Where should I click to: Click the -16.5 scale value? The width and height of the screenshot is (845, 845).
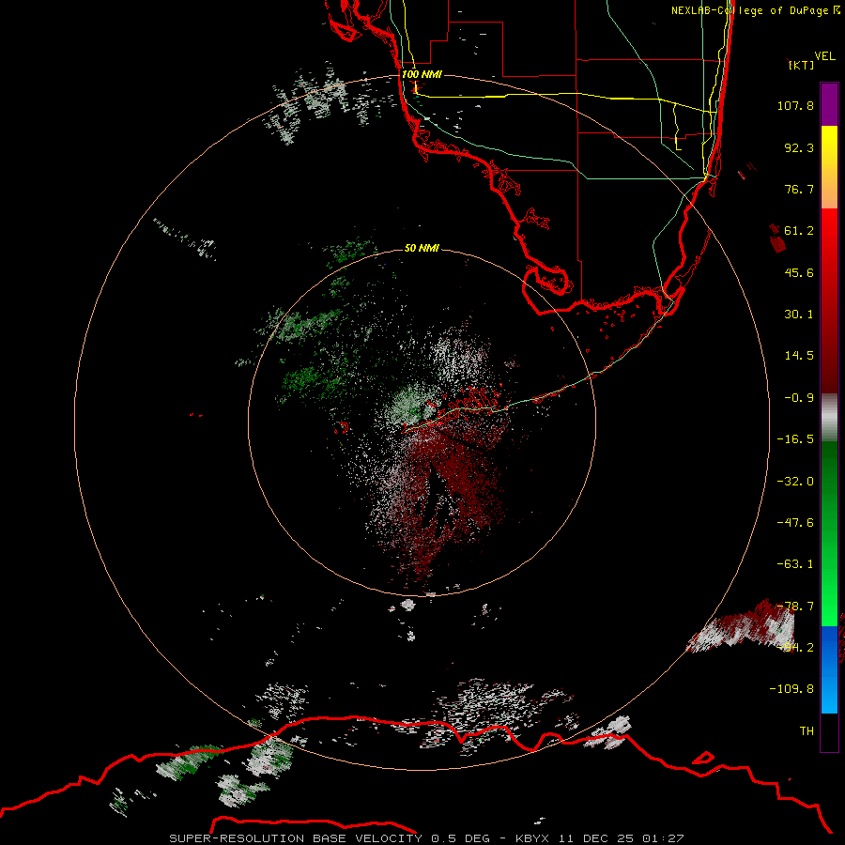795,439
